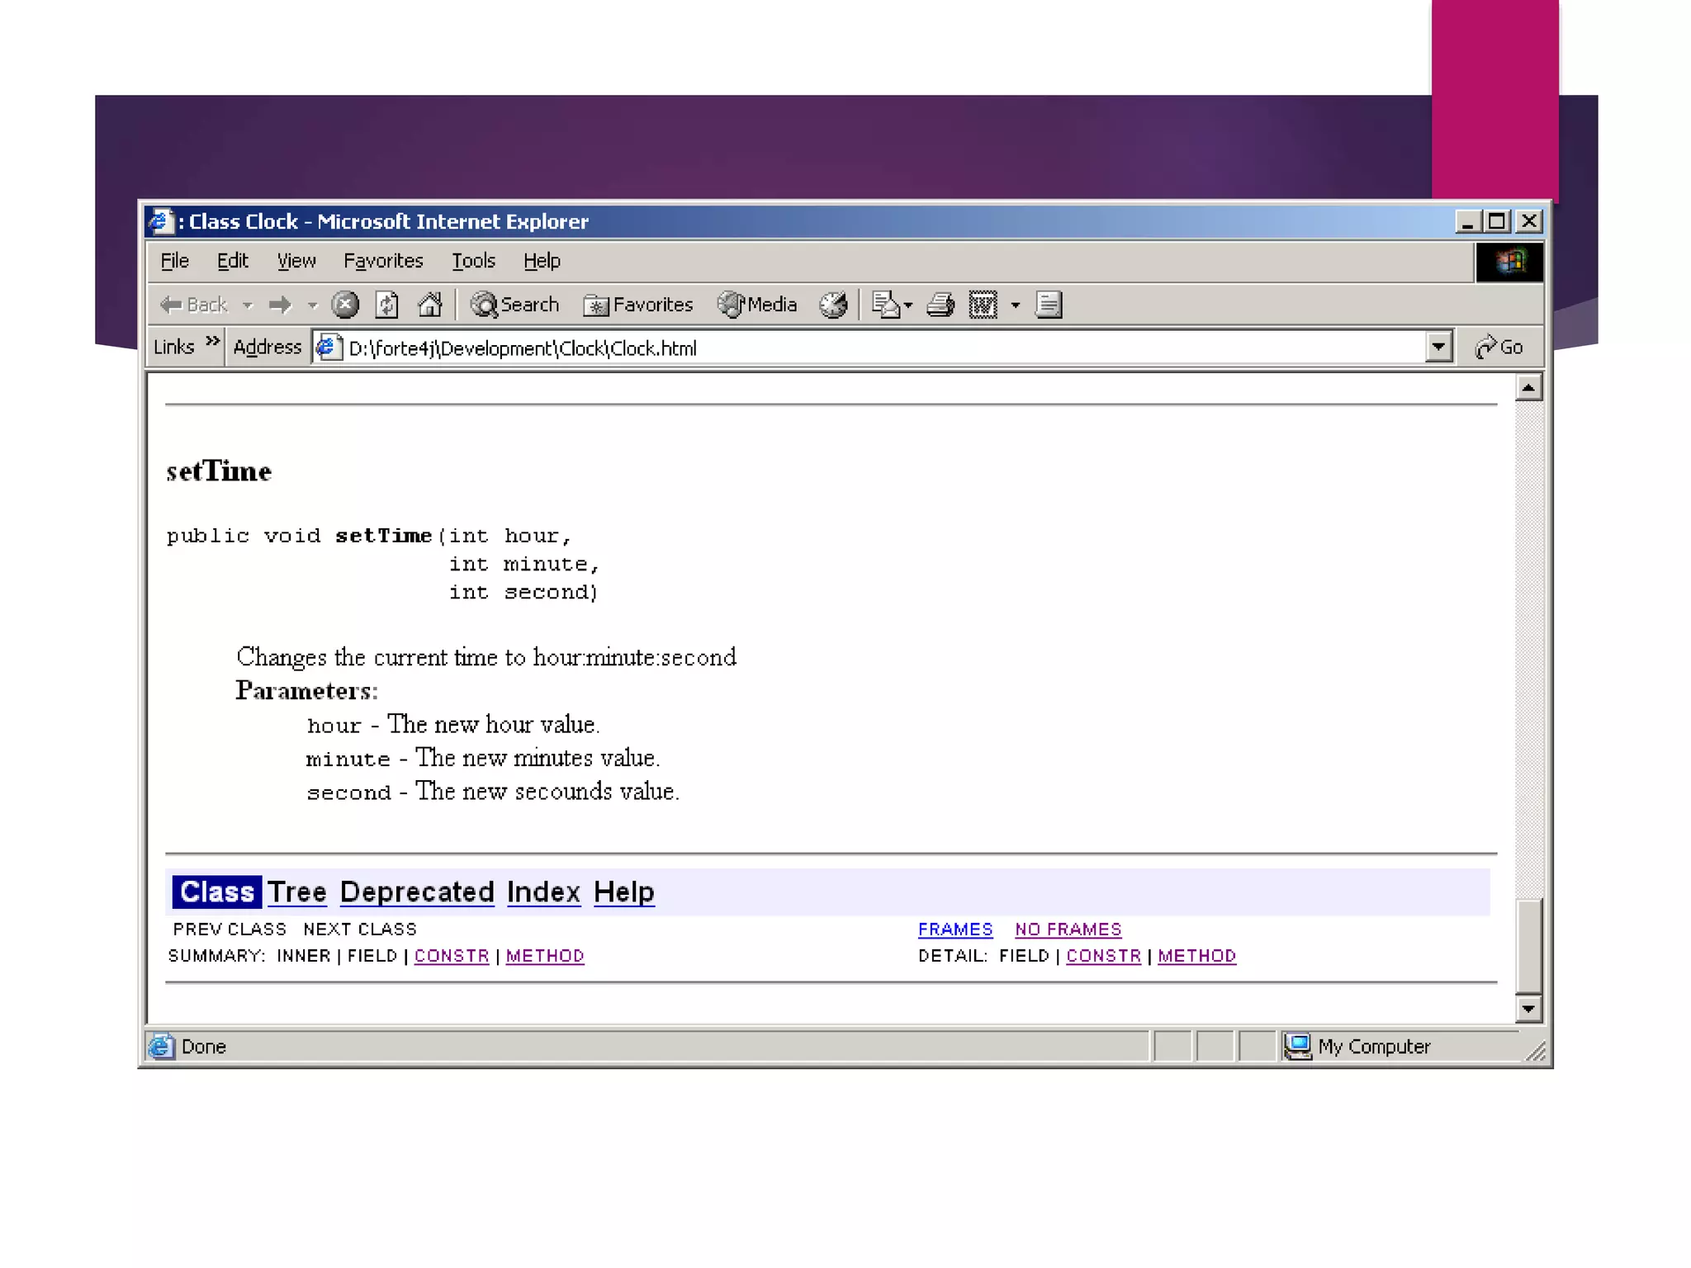Open the Index navigation link
Screen dimensions: 1691x1268
pyautogui.click(x=543, y=892)
